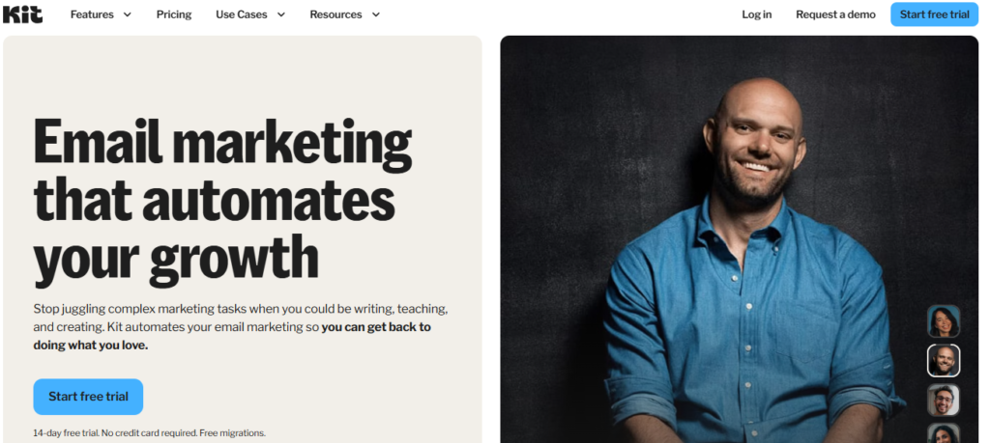
Task: Expand the chevron beside Resources
Action: tap(376, 14)
